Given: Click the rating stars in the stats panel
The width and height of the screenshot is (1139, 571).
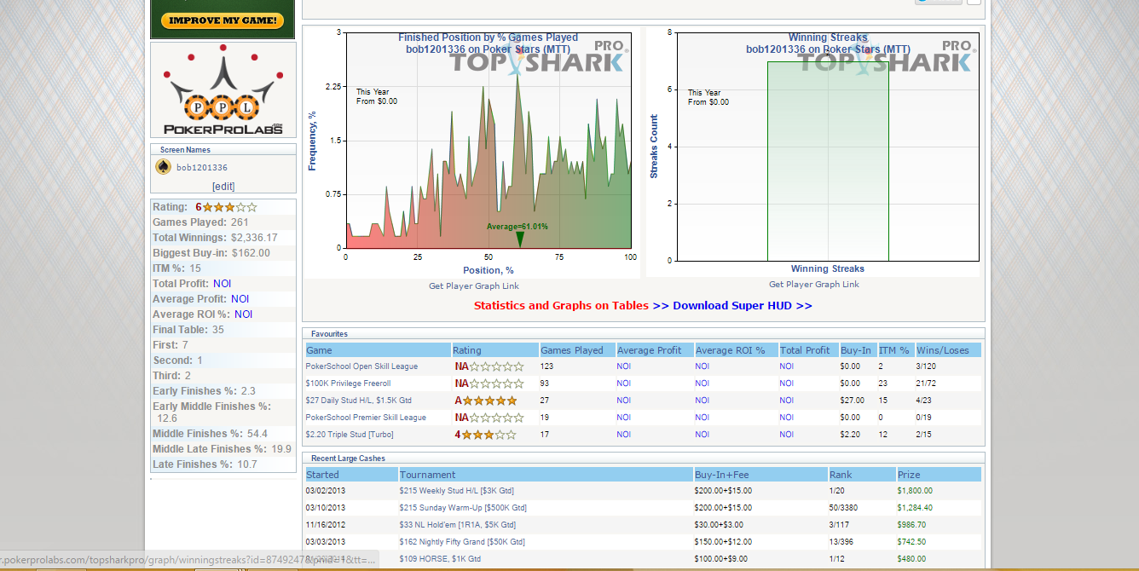Looking at the screenshot, I should tap(229, 207).
